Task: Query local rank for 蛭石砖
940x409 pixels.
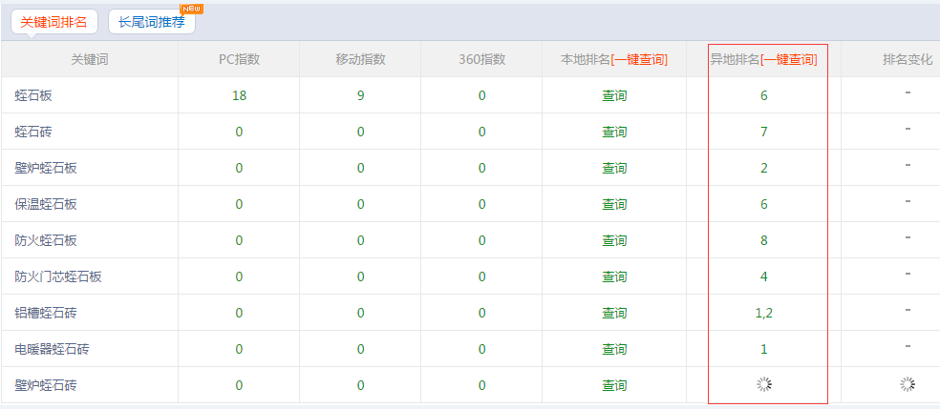Action: click(x=614, y=132)
